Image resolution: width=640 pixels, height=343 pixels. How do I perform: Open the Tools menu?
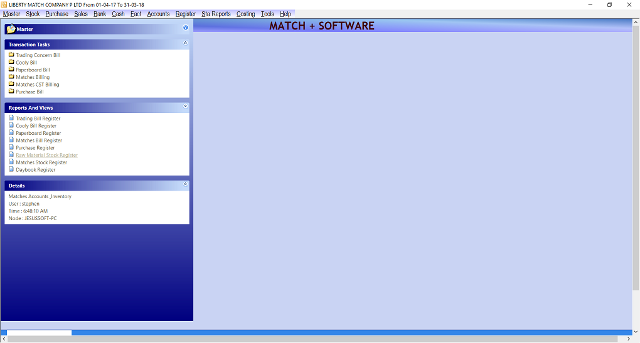267,14
